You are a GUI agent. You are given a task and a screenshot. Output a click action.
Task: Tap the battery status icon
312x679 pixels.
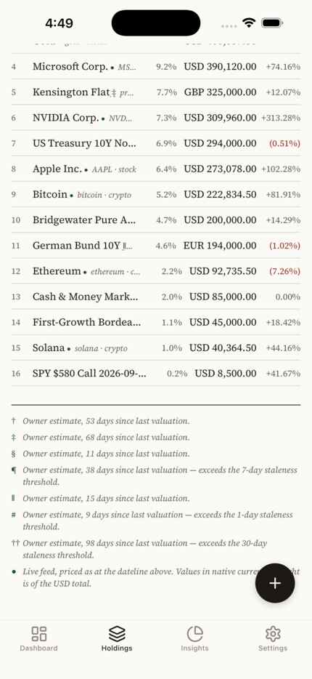(x=272, y=23)
